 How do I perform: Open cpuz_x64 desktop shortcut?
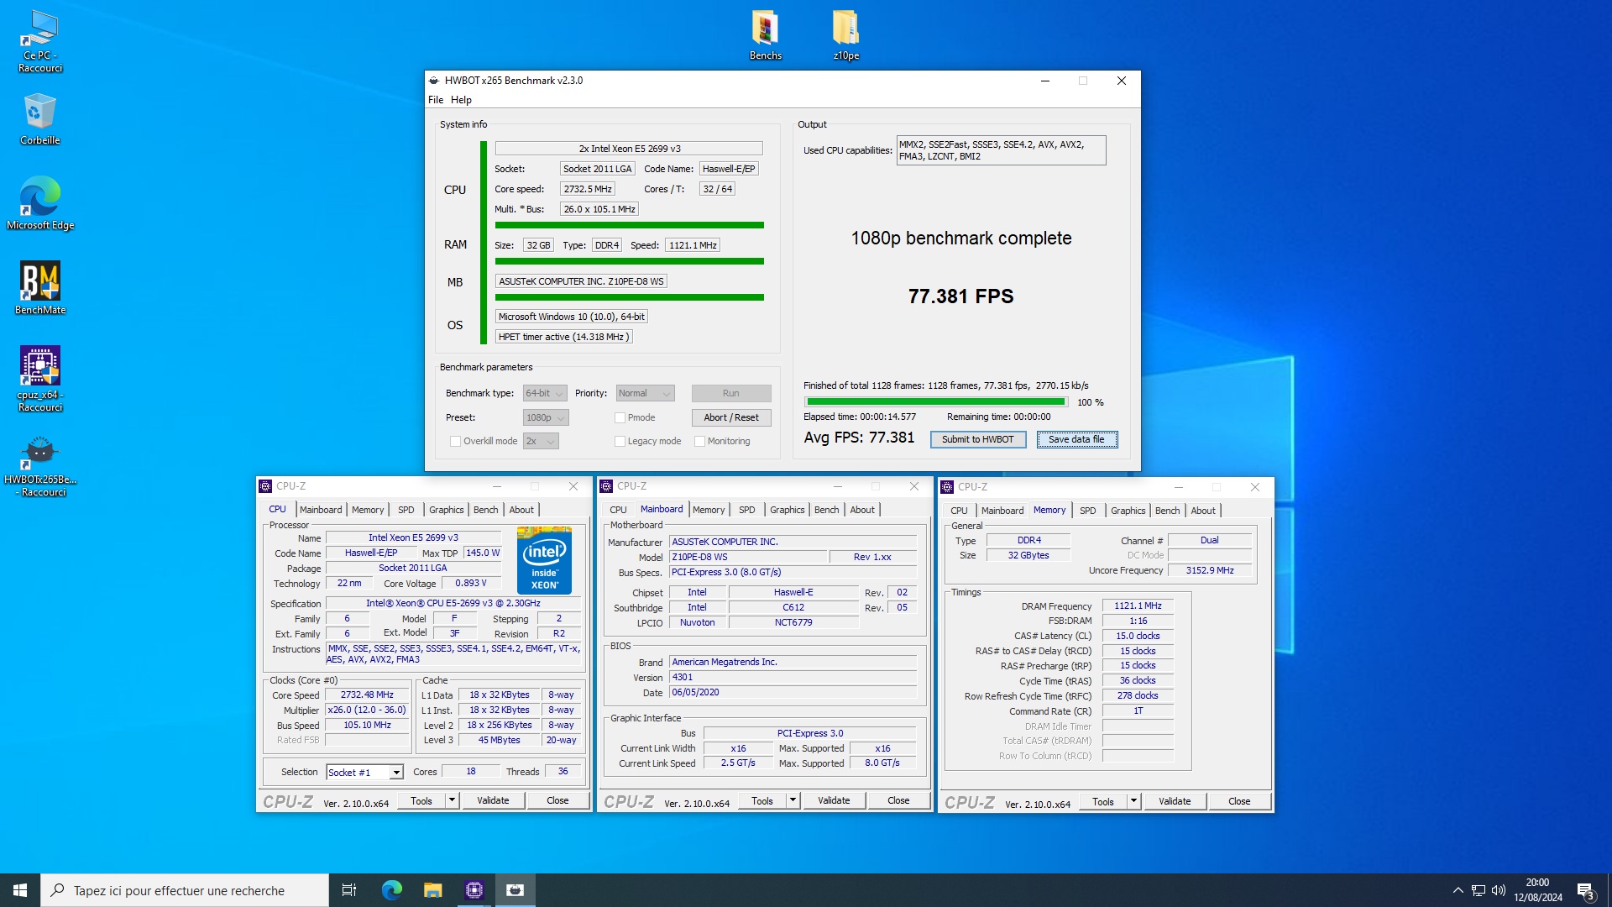click(x=39, y=379)
